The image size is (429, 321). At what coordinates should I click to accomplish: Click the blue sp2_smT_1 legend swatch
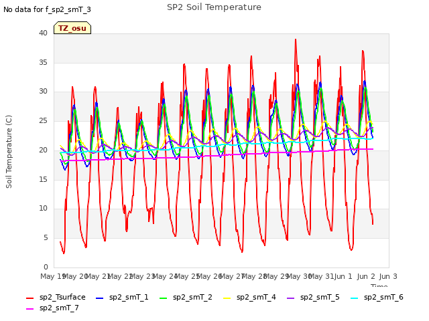click(x=100, y=298)
